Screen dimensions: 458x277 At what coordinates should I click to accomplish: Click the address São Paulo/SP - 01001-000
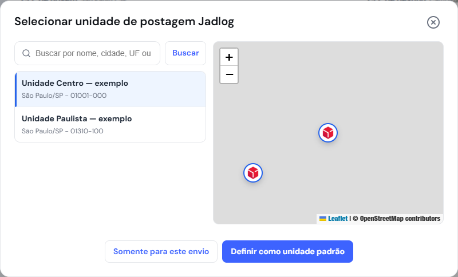click(x=64, y=96)
